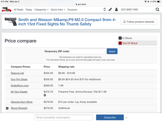Click the bell icon on Follow product button
This screenshot has height=122, width=162.
pos(124,22)
